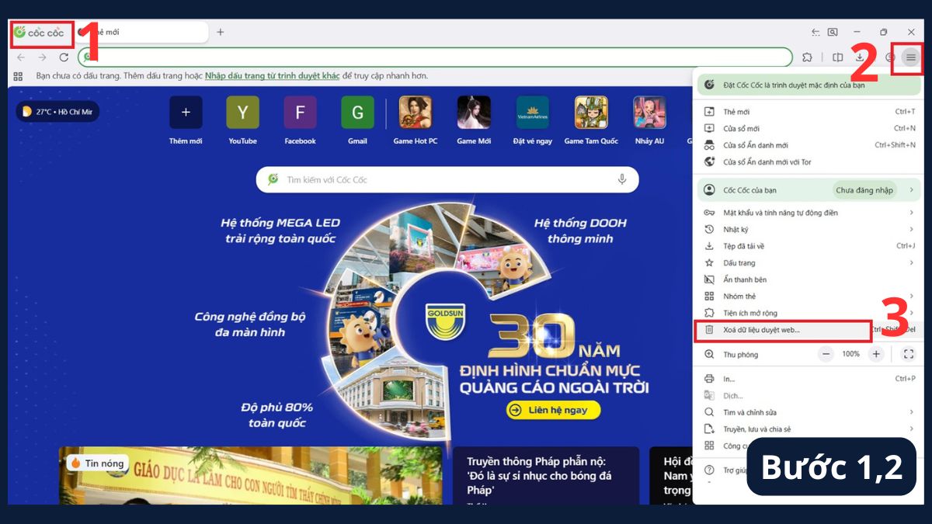The height and width of the screenshot is (524, 932).
Task: Open a new tab with plus button
Action: pos(221,33)
